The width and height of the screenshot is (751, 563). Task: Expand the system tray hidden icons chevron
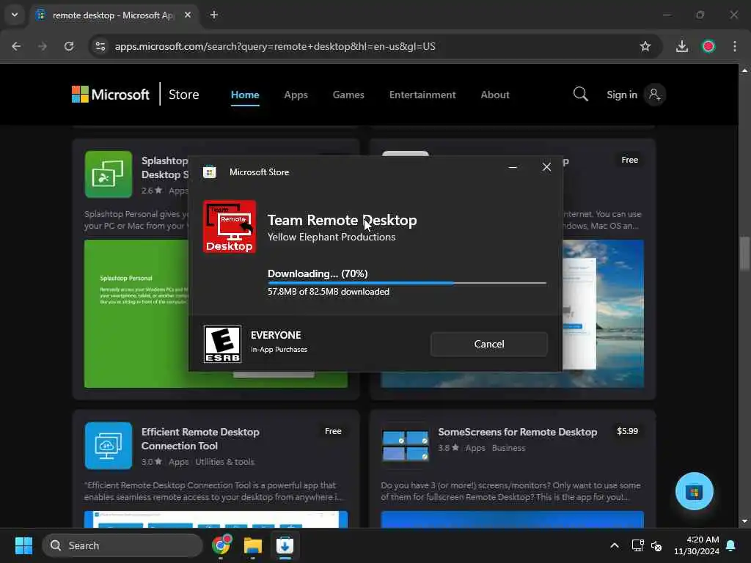pyautogui.click(x=614, y=545)
